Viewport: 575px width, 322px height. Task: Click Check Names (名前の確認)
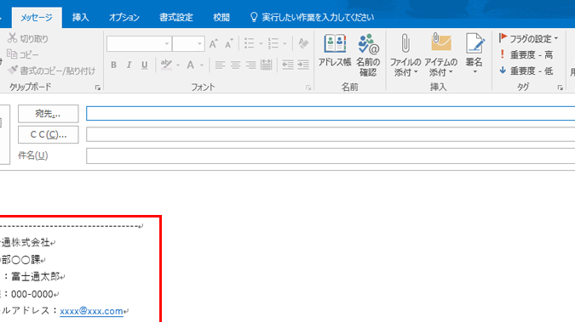point(368,55)
